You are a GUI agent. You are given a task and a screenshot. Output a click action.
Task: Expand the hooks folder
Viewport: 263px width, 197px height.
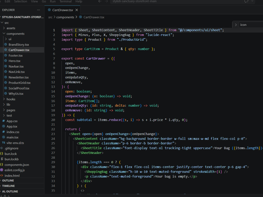pyautogui.click(x=4, y=99)
